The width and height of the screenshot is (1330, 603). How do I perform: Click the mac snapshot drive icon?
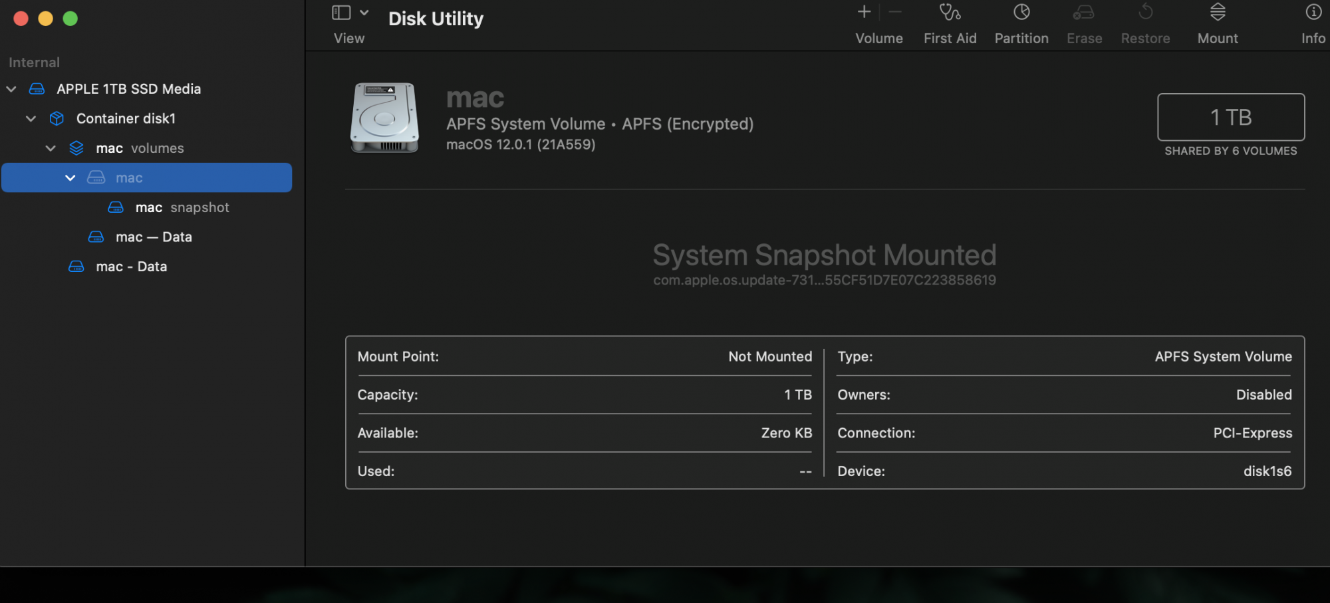[116, 207]
